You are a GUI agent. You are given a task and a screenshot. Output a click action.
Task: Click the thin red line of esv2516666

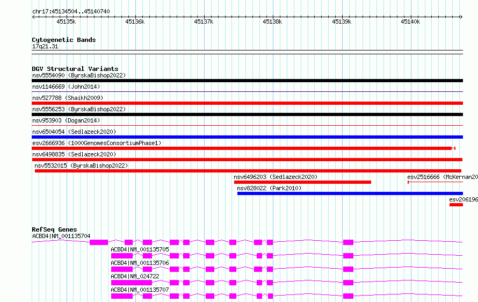(x=436, y=182)
